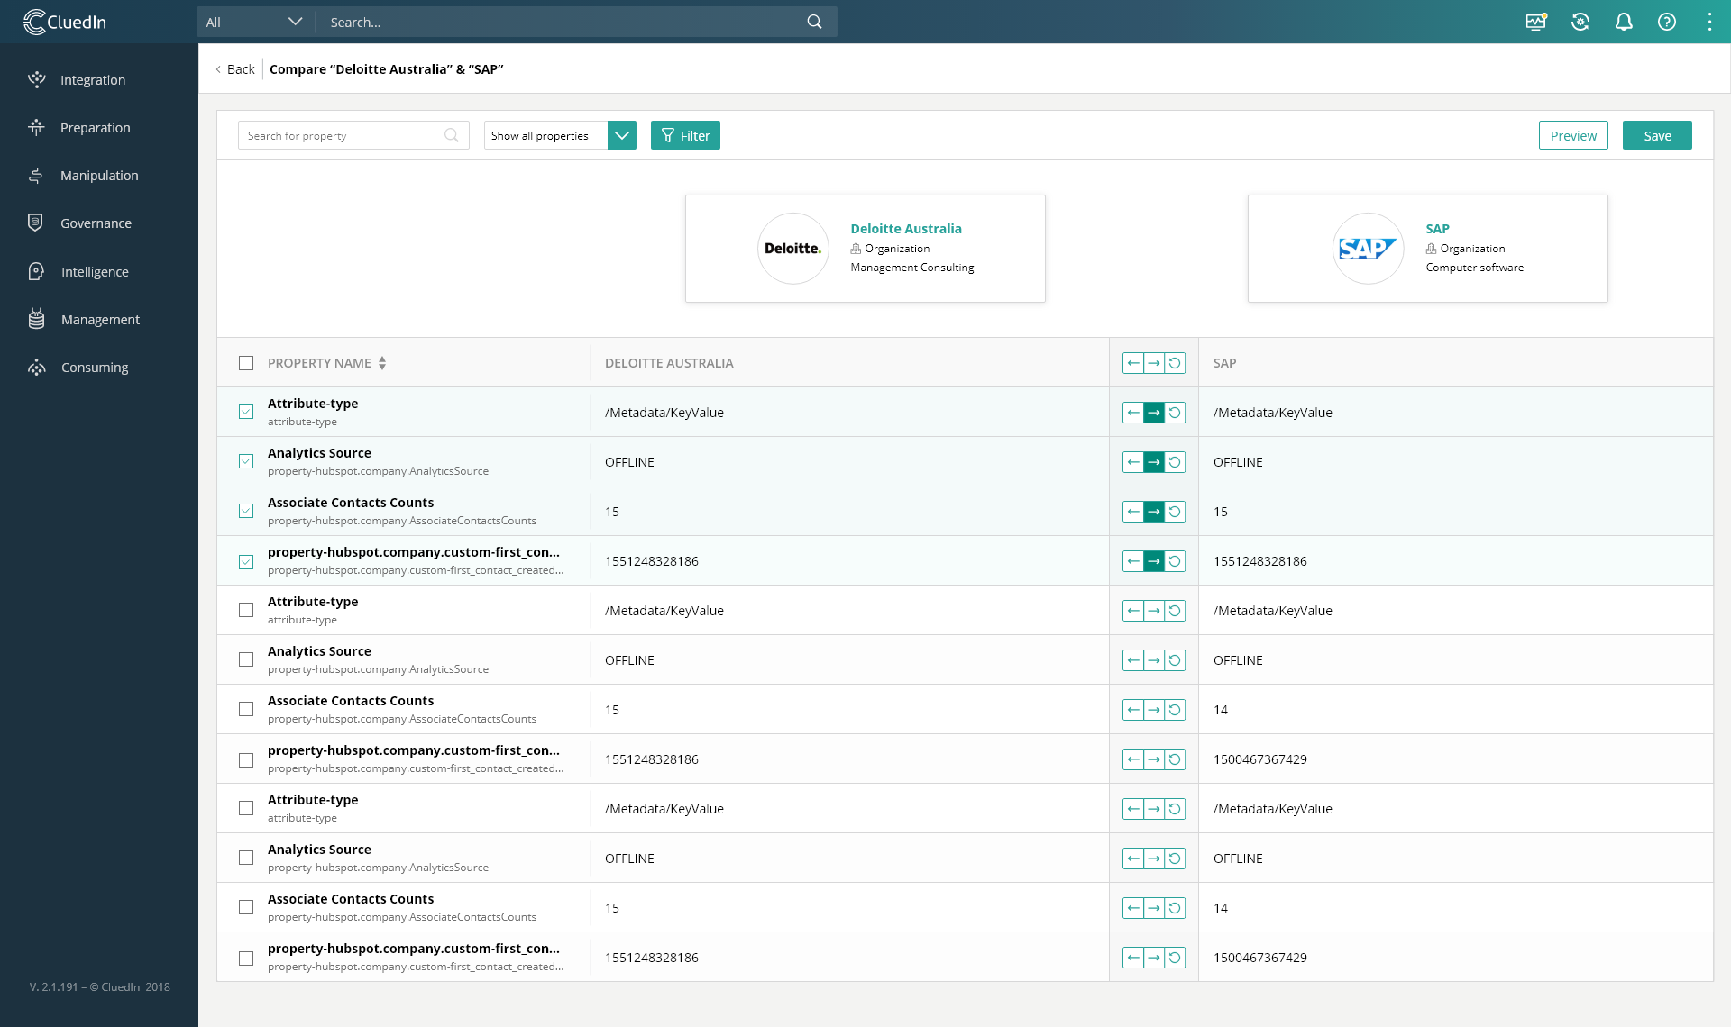
Task: Click header left arrow to use all SAP values
Action: click(1133, 363)
